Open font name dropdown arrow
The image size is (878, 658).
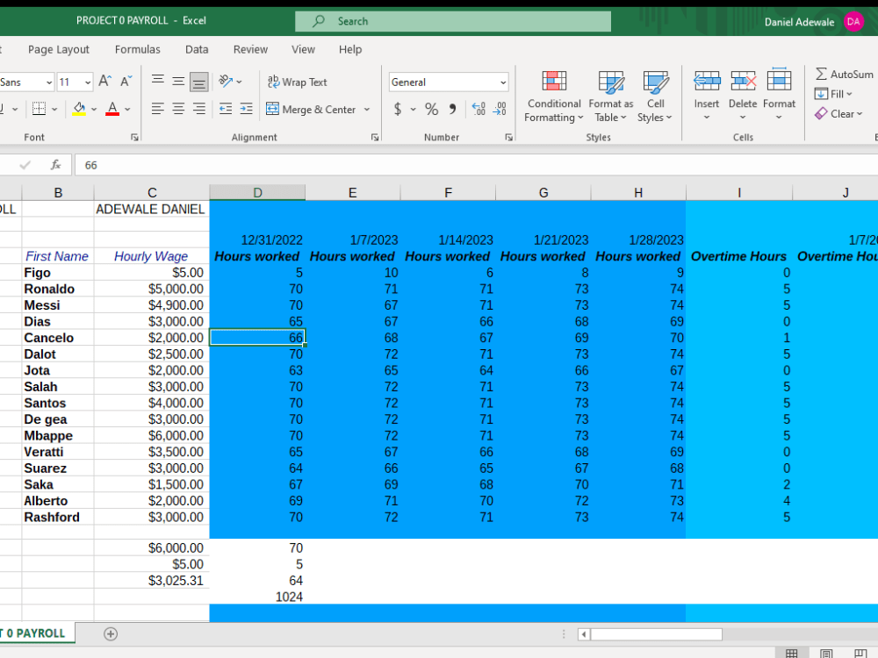(49, 82)
